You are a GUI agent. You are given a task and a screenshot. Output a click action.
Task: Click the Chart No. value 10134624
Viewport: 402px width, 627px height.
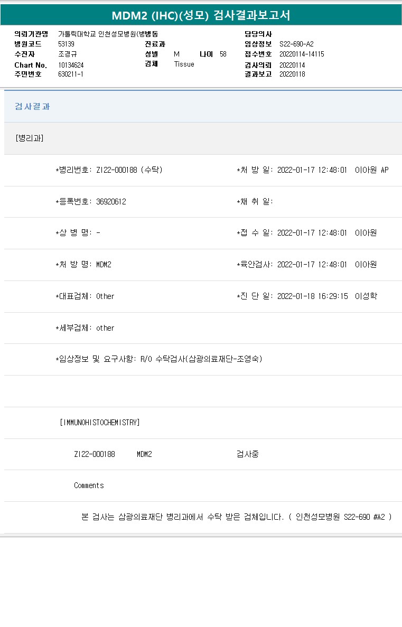(x=71, y=65)
